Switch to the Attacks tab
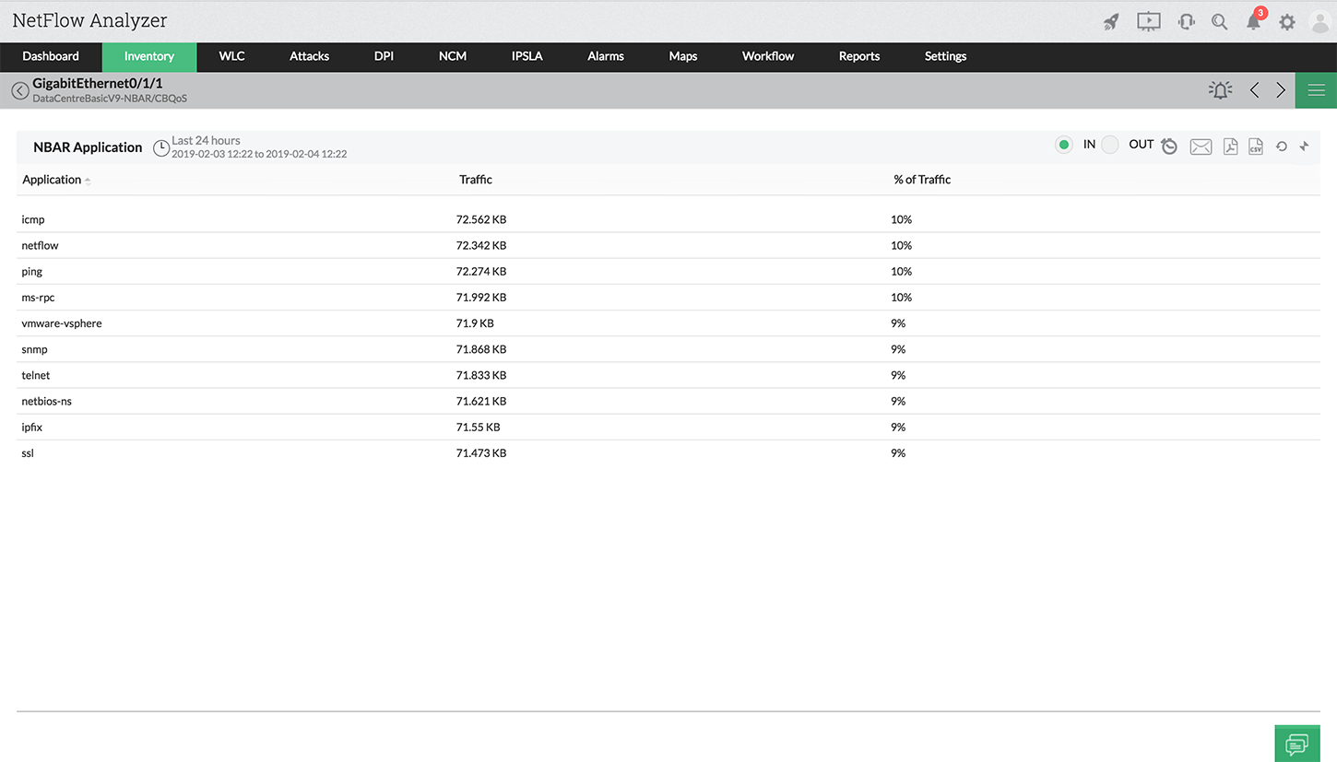The height and width of the screenshot is (762, 1337). (309, 56)
